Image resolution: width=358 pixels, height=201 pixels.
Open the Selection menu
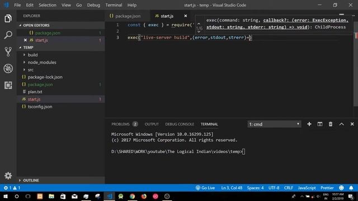click(47, 5)
